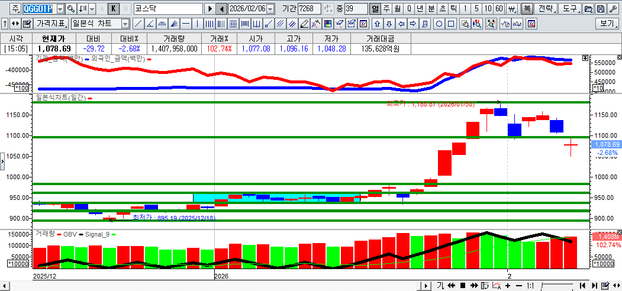Expand the QGG01P symbol code dropdown
The height and width of the screenshot is (291, 622).
pyautogui.click(x=60, y=9)
